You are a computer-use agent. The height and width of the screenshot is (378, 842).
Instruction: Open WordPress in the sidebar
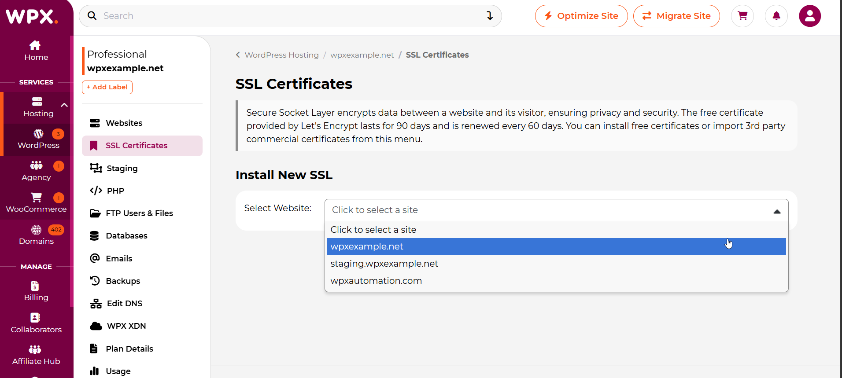38,139
